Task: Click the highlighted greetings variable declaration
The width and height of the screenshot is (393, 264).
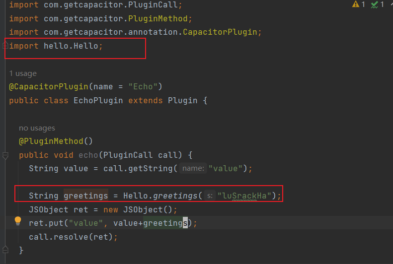Action: (x=85, y=196)
